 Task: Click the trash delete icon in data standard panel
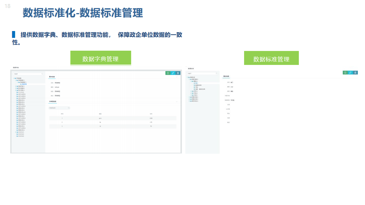tap(355, 73)
